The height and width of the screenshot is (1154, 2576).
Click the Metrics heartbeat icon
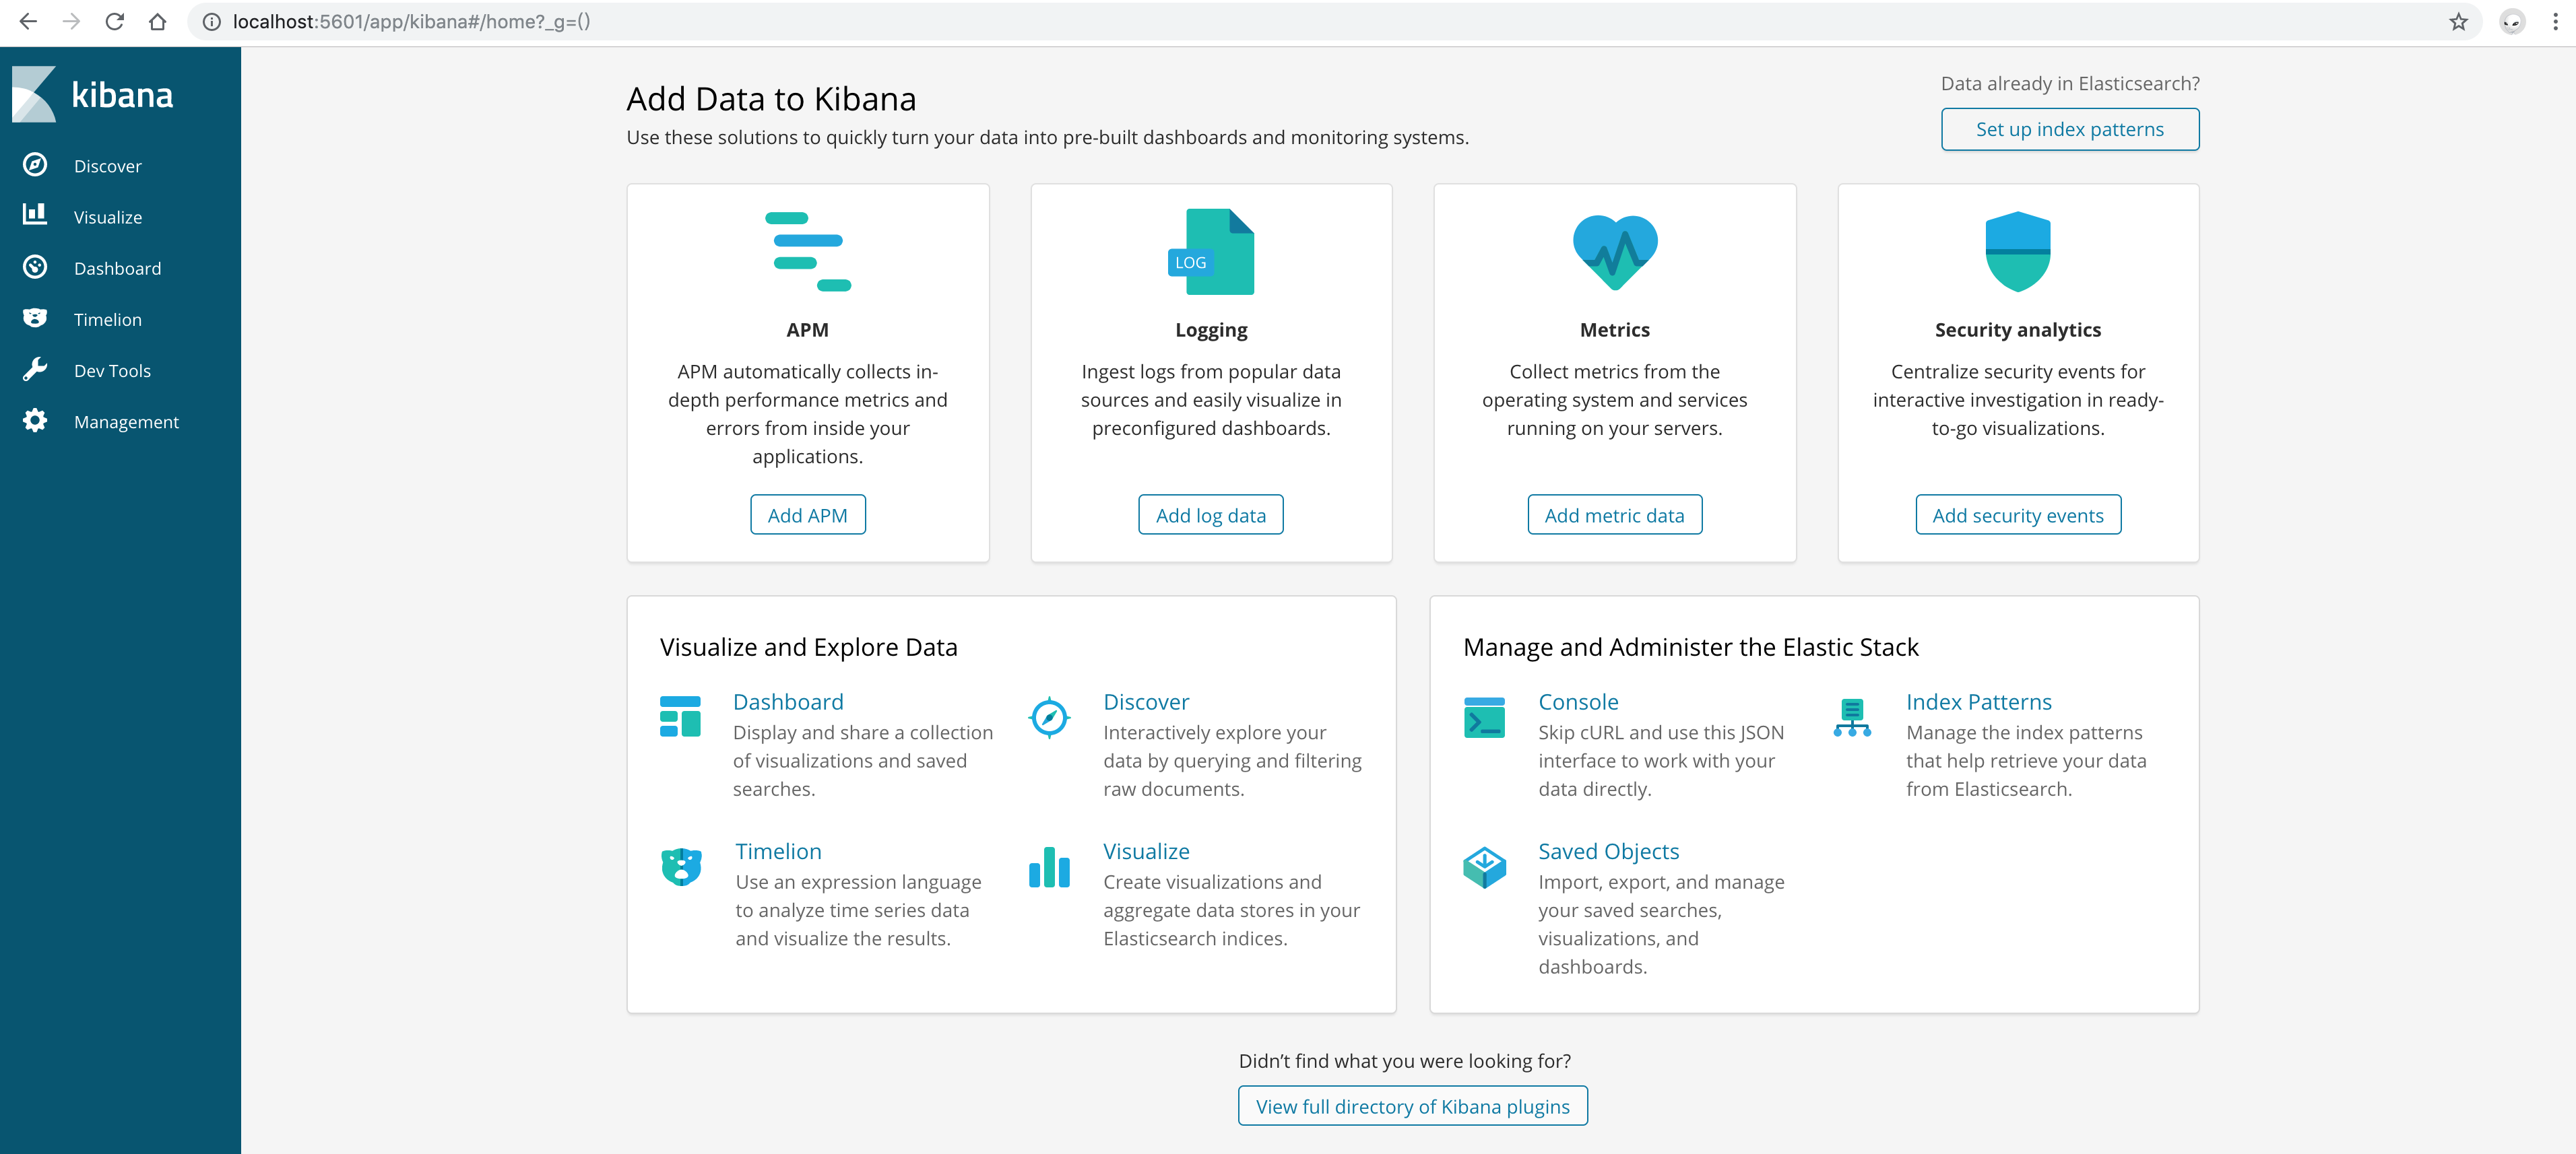point(1615,252)
